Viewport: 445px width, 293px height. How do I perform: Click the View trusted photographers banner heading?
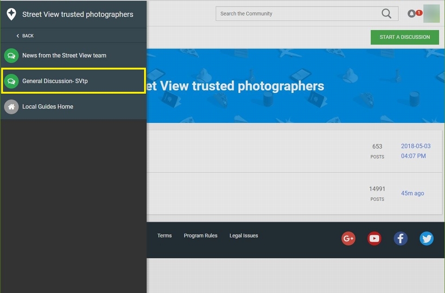(235, 86)
